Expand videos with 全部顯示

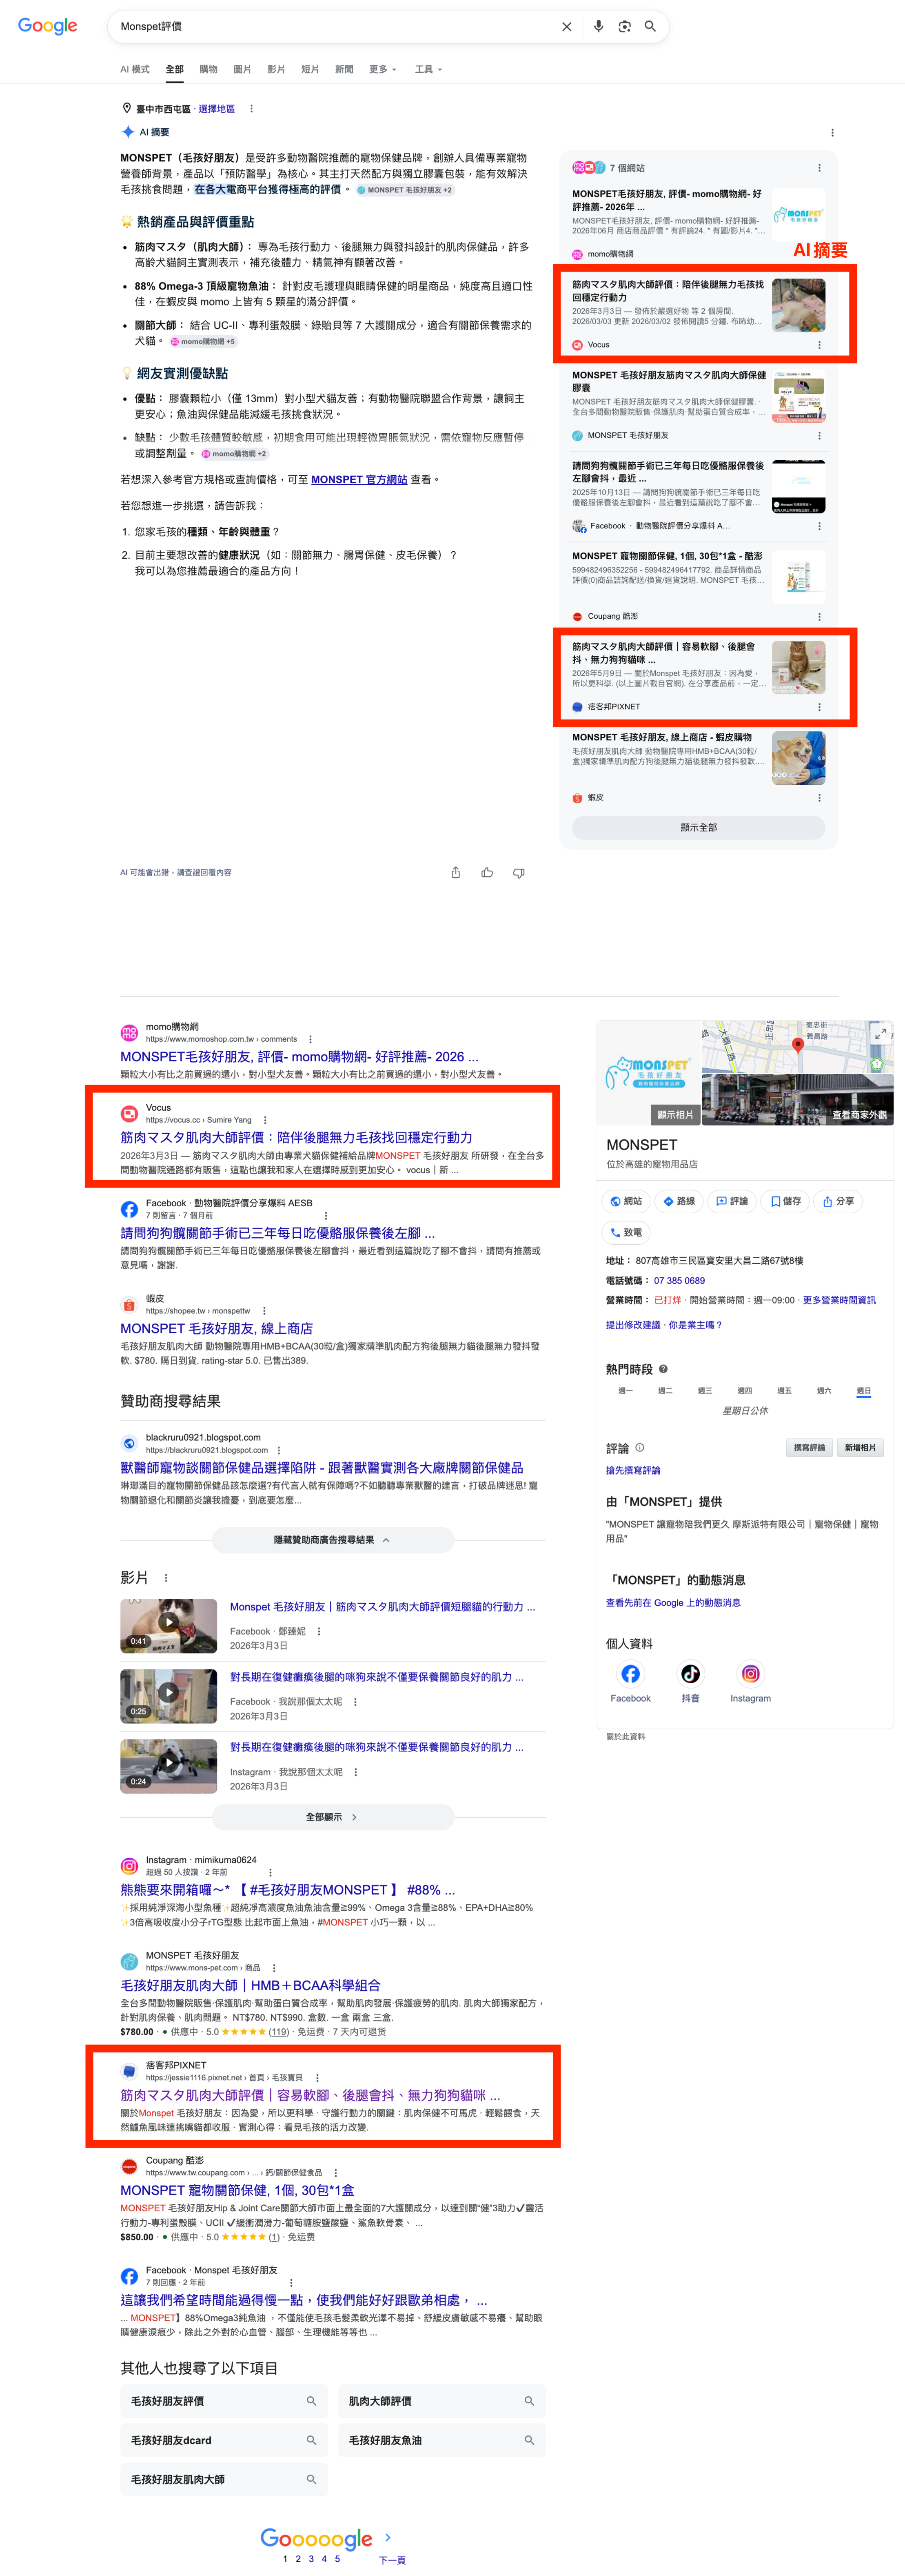coord(333,1817)
